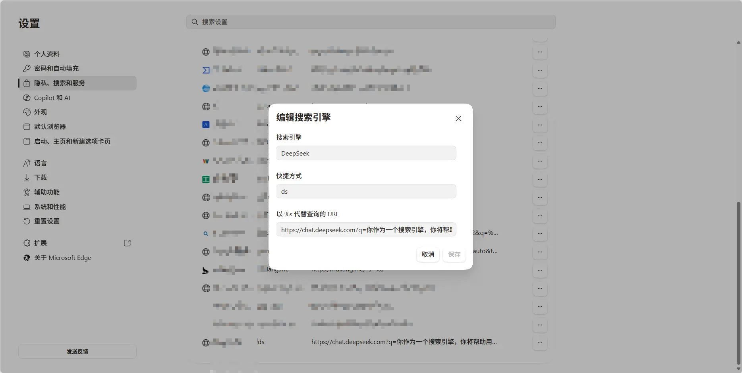This screenshot has width=742, height=373.
Task: Click the 发送反馈 button
Action: [77, 352]
